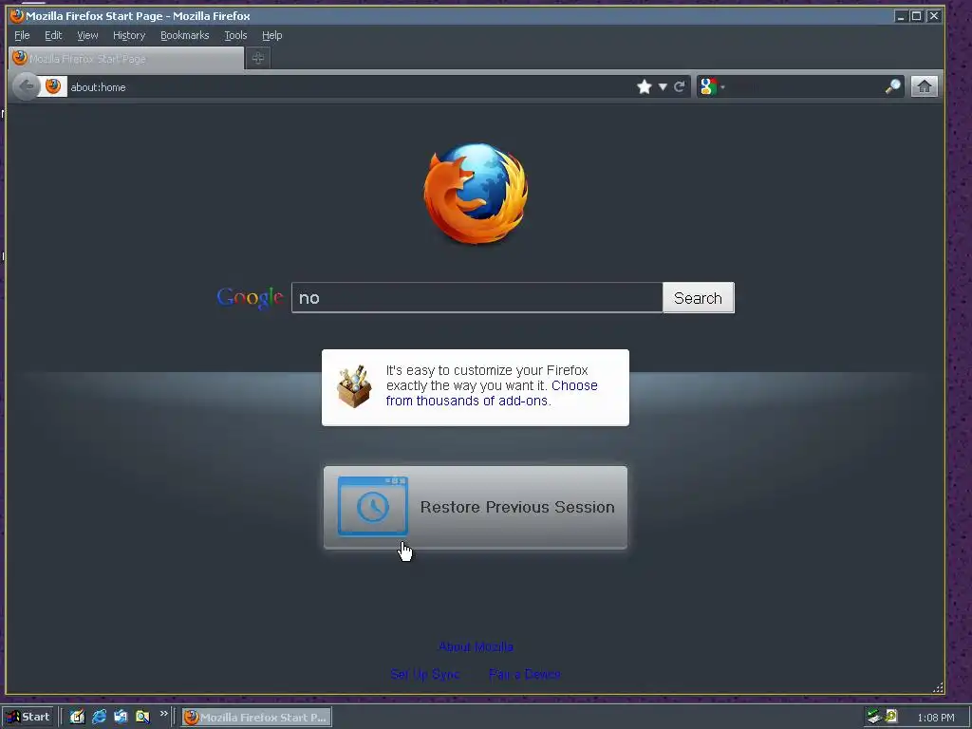The image size is (972, 729).
Task: Click the Firefox taskbar window button
Action: [x=256, y=718]
